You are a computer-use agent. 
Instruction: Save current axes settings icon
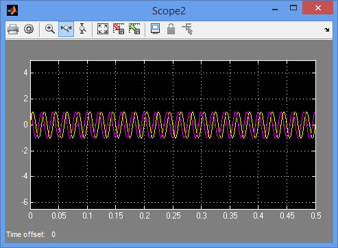coord(119,29)
